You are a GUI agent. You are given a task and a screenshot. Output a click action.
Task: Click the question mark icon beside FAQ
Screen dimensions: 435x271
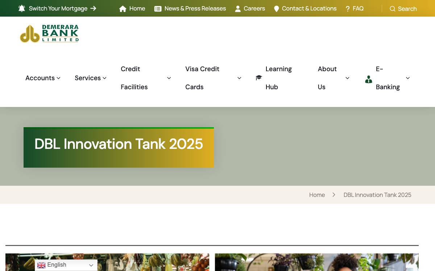point(348,9)
